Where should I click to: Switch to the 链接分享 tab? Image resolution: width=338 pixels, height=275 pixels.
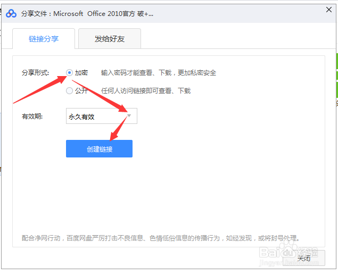point(44,39)
